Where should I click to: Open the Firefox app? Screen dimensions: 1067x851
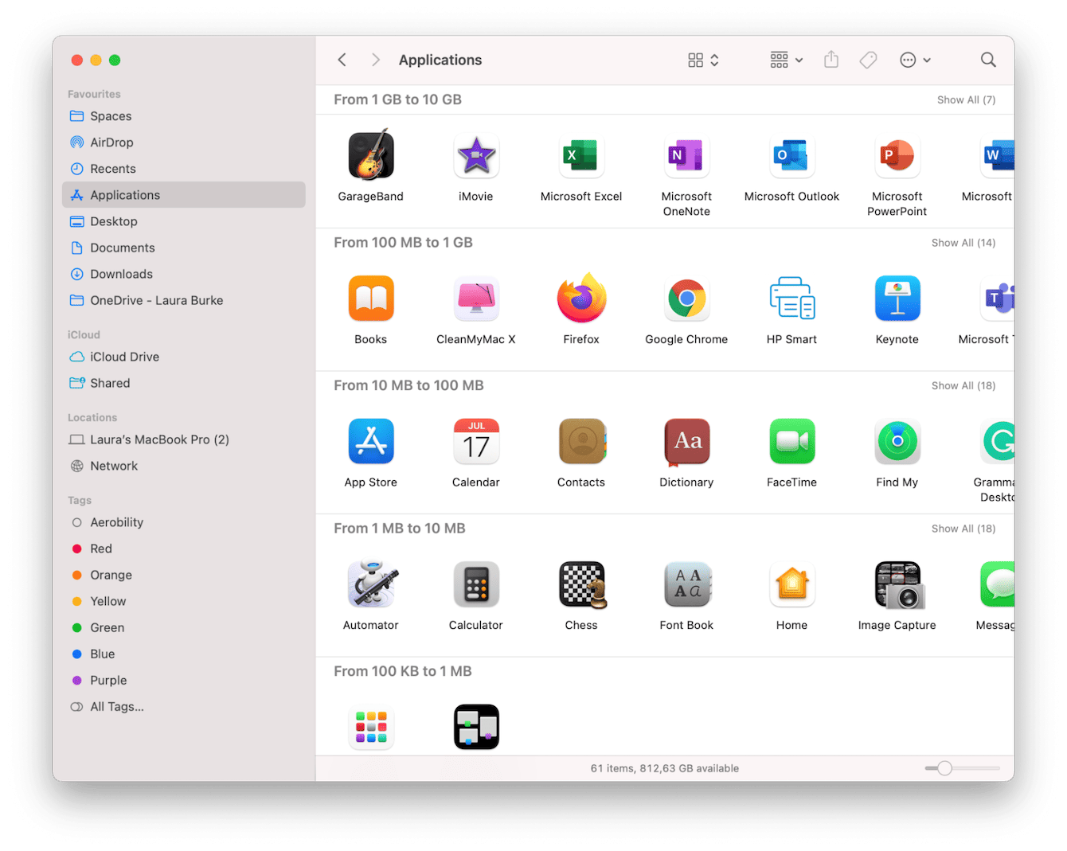point(580,299)
